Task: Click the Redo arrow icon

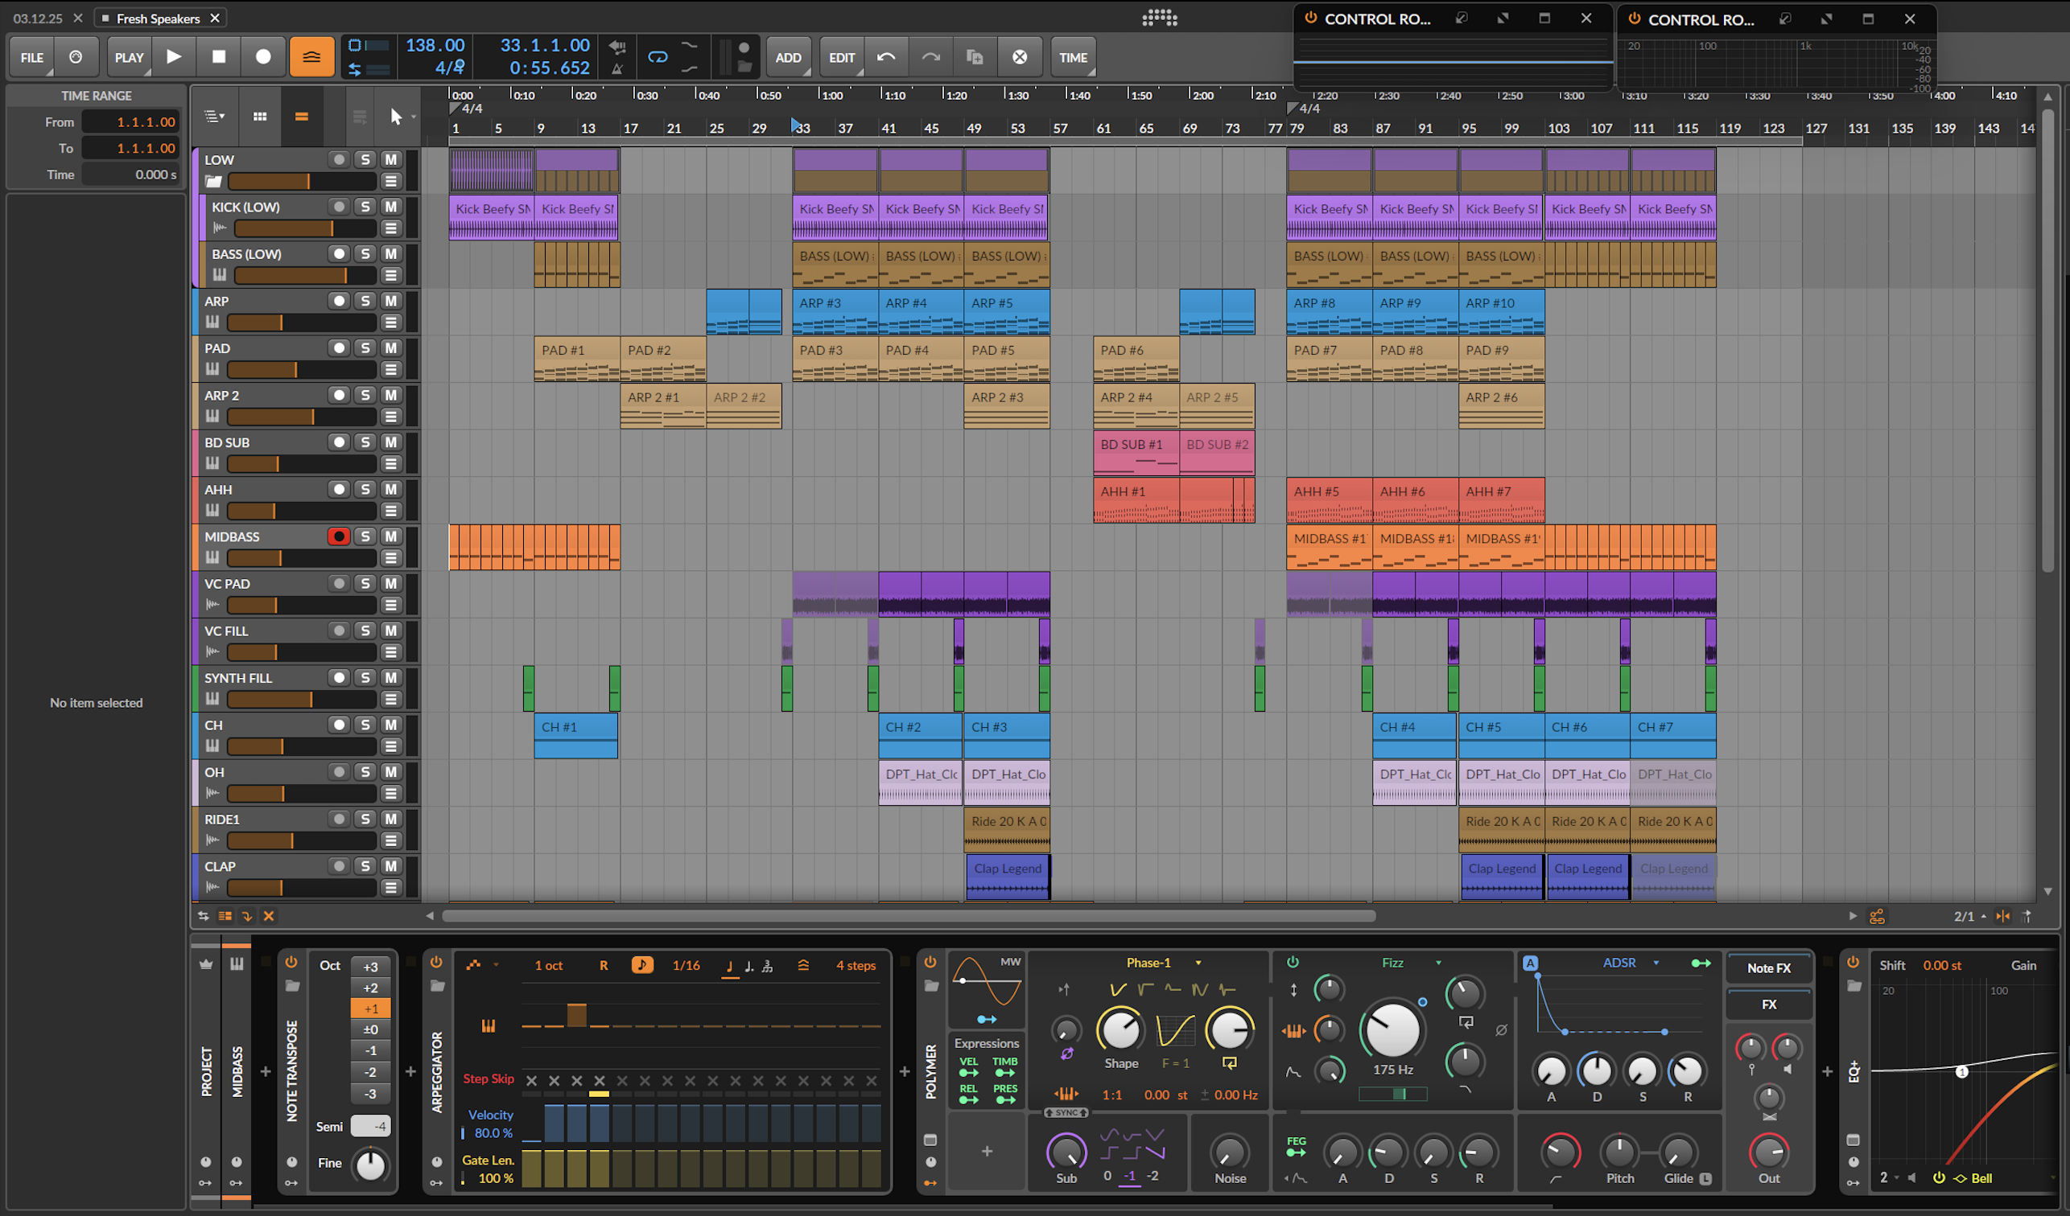Action: [x=930, y=56]
